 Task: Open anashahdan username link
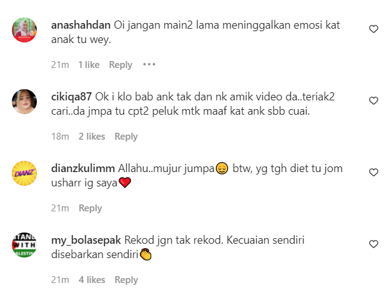tap(81, 26)
